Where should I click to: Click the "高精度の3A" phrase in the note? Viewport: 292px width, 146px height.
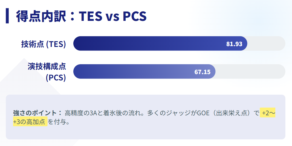click(80, 113)
